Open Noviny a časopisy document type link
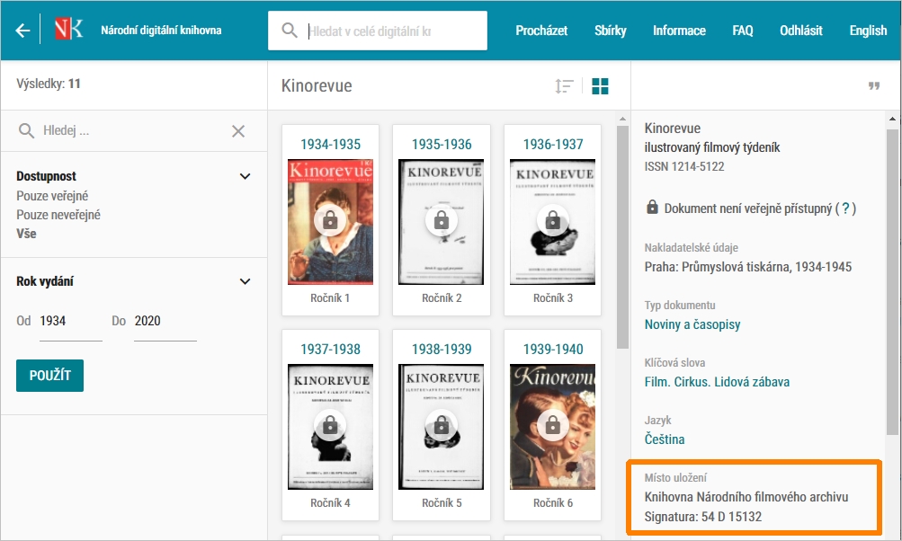 tap(692, 324)
